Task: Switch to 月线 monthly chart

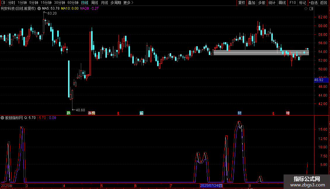Action: (104, 3)
